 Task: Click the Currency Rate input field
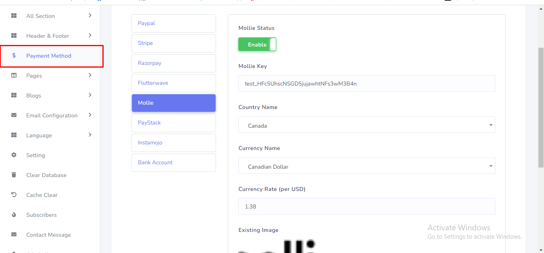367,206
